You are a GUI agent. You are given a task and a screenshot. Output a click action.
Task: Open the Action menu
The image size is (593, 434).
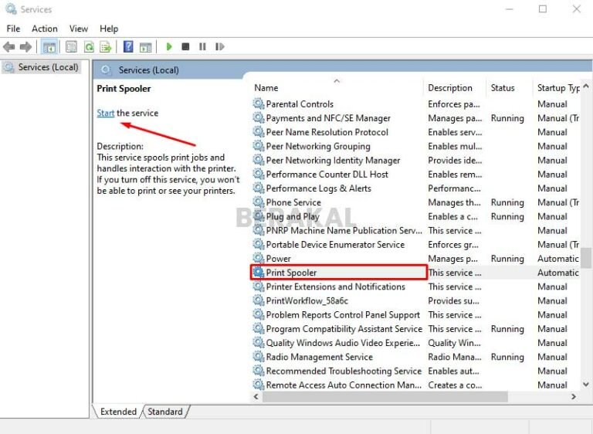(x=45, y=29)
